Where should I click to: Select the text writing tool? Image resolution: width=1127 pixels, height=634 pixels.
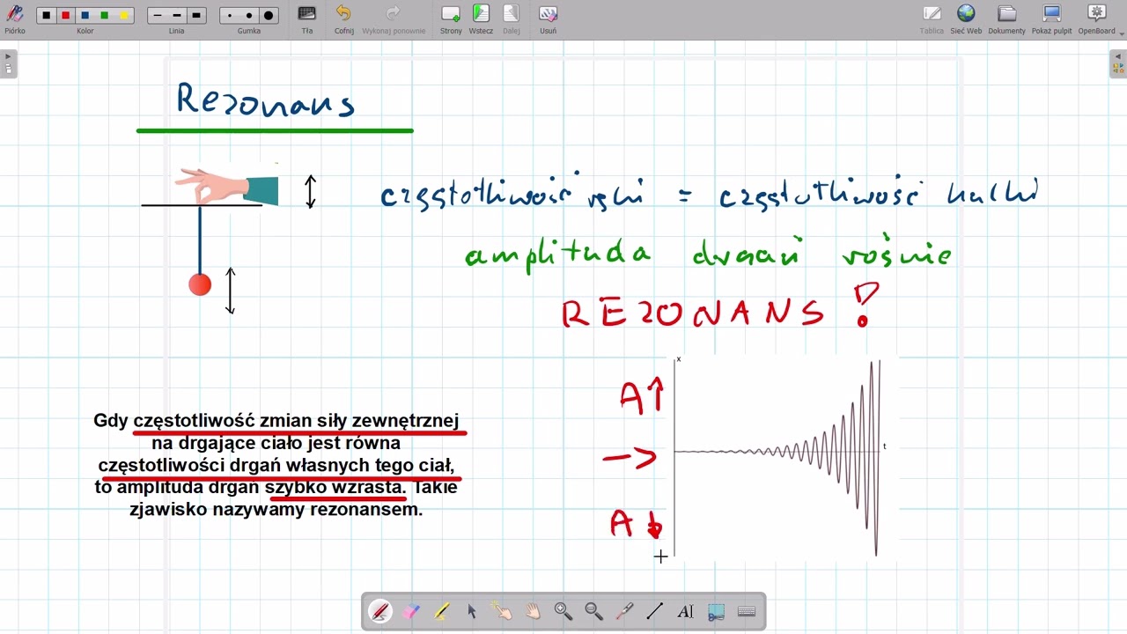pos(685,612)
